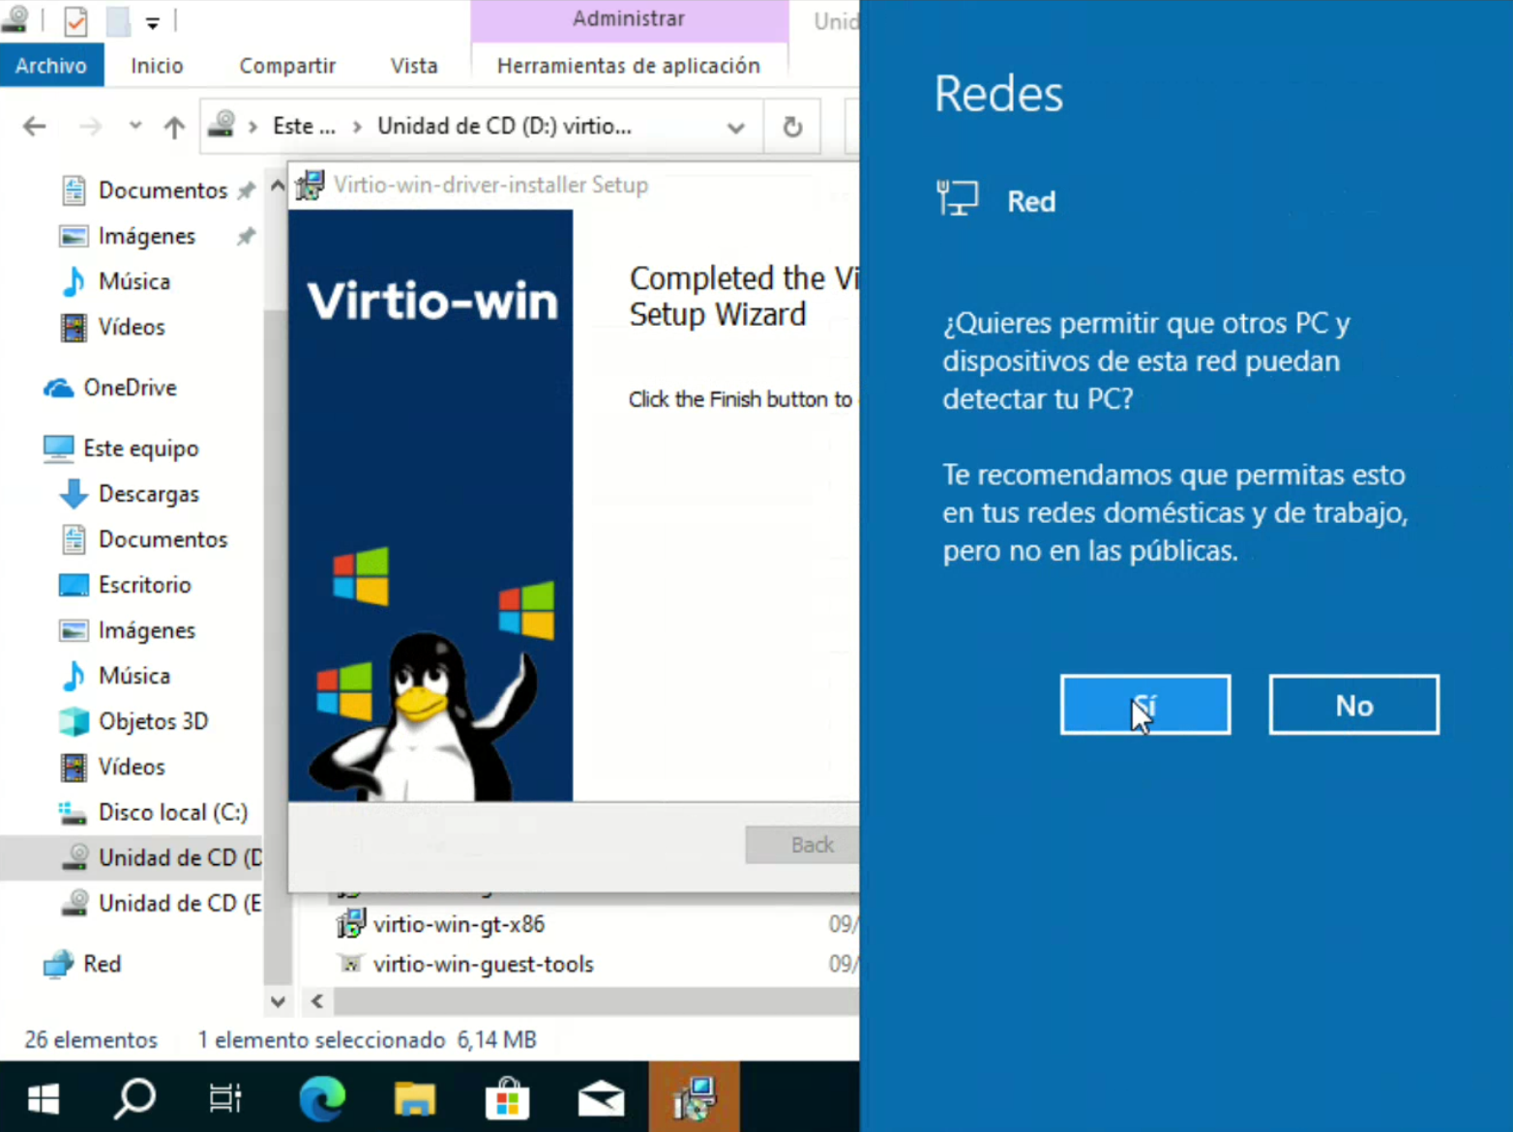The height and width of the screenshot is (1132, 1513).
Task: Open Microsoft Store from taskbar
Action: pos(508,1098)
